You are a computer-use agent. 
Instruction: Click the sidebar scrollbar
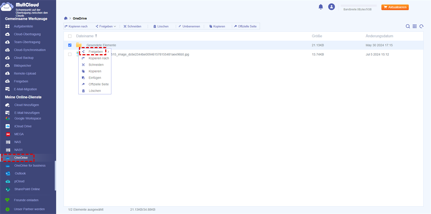coord(55,175)
